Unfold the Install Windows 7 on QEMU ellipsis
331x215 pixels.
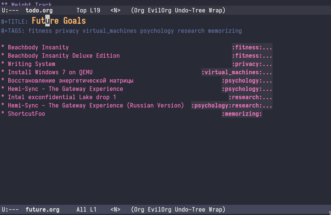[x=267, y=72]
